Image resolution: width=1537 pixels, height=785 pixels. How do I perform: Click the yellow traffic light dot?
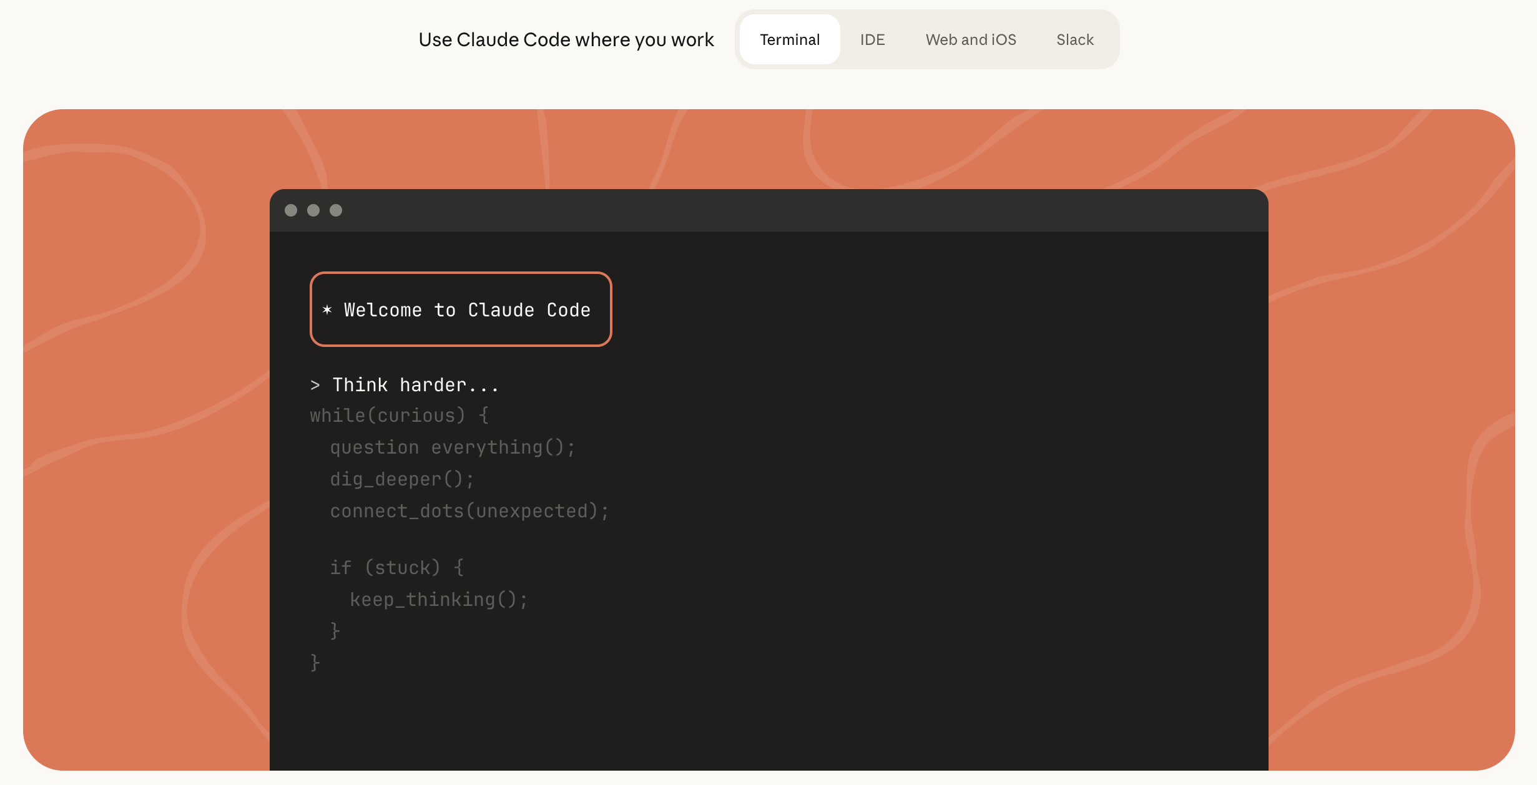pos(313,210)
